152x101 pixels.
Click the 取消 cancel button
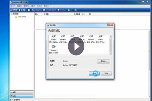pos(106,73)
